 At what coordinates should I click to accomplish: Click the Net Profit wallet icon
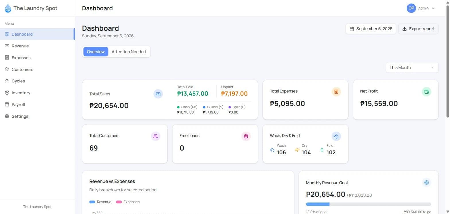tap(426, 92)
